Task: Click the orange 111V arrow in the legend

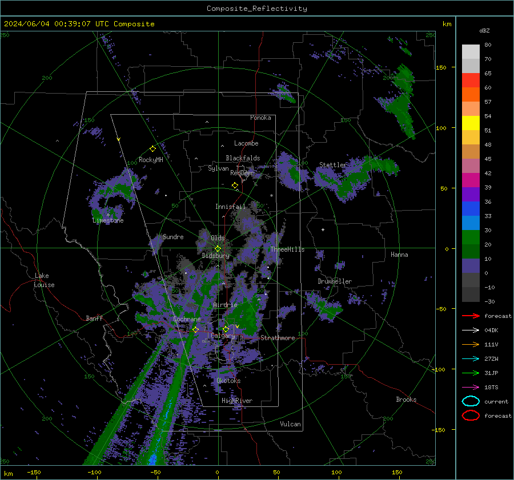Action: 471,344
